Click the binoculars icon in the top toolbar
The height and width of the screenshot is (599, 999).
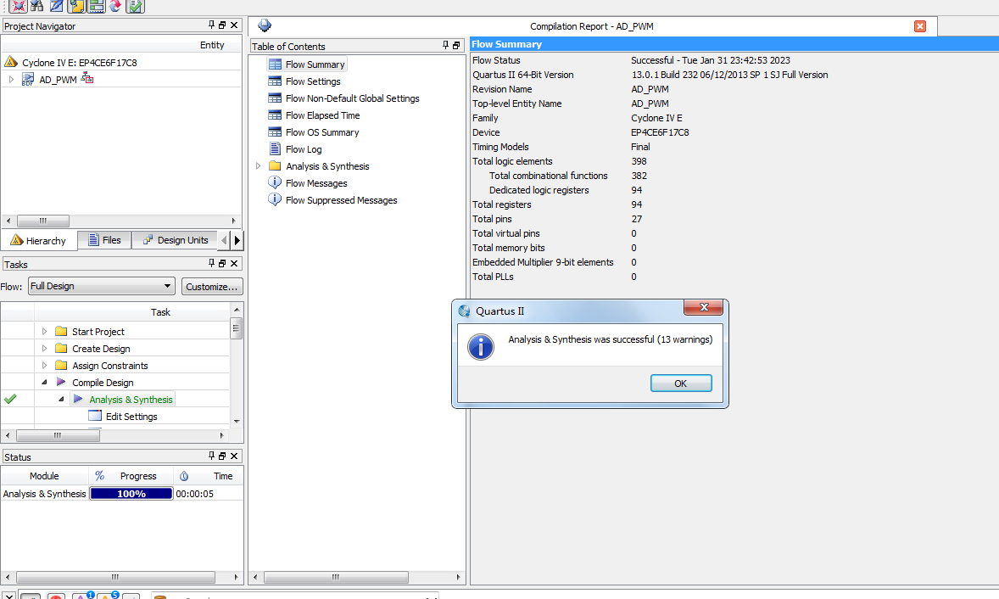(37, 6)
